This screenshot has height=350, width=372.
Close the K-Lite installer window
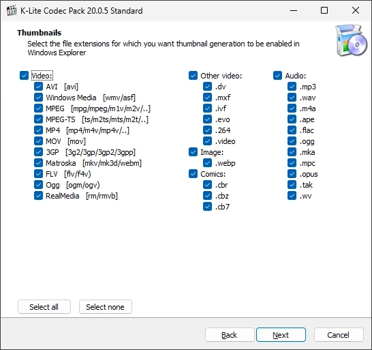click(356, 10)
